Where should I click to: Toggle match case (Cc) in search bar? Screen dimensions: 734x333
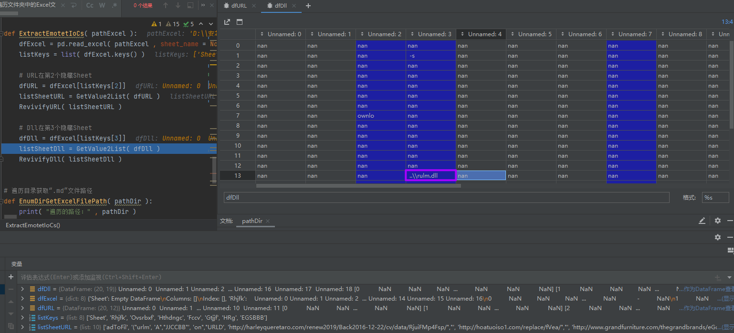90,6
